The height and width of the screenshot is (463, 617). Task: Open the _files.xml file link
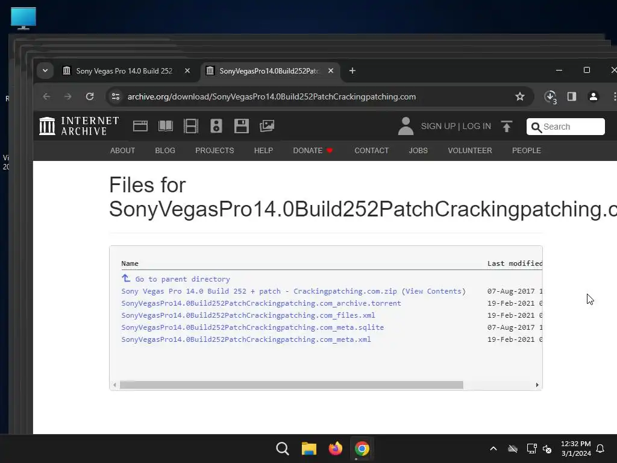(x=248, y=315)
